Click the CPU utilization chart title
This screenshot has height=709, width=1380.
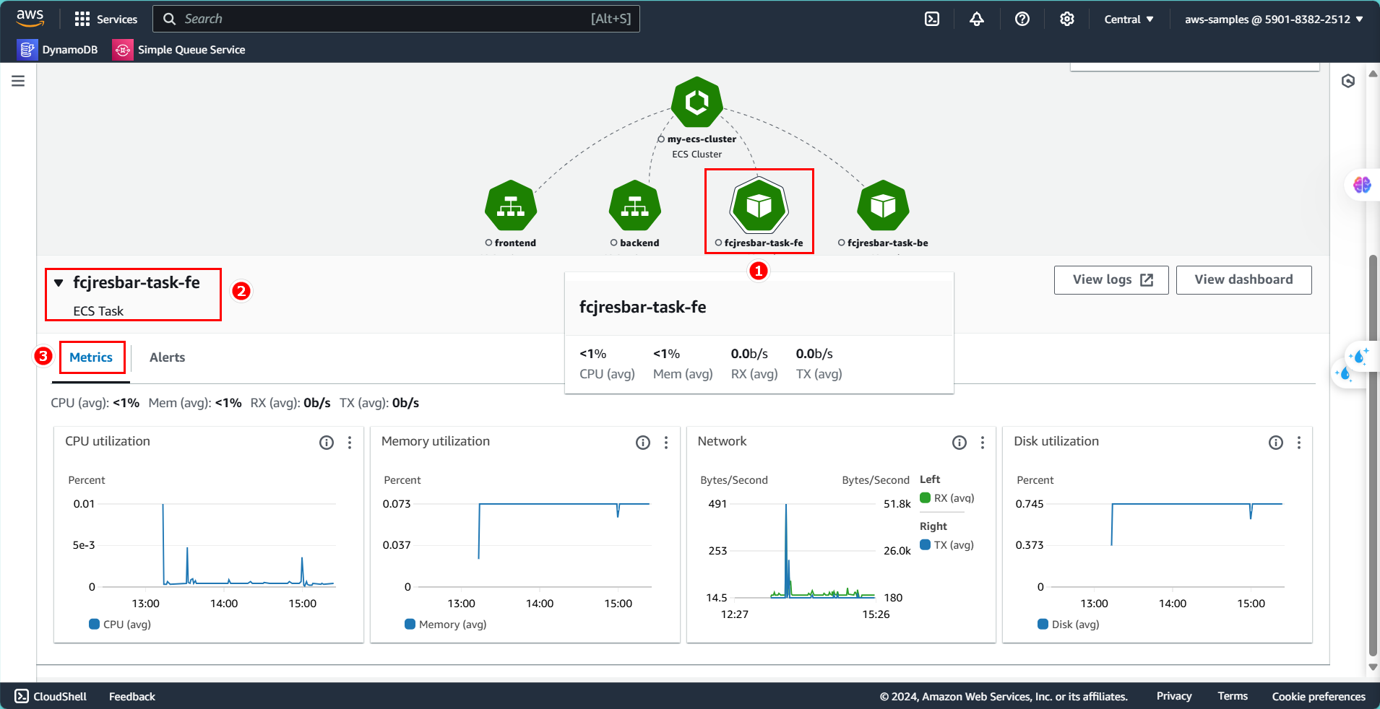coord(108,441)
